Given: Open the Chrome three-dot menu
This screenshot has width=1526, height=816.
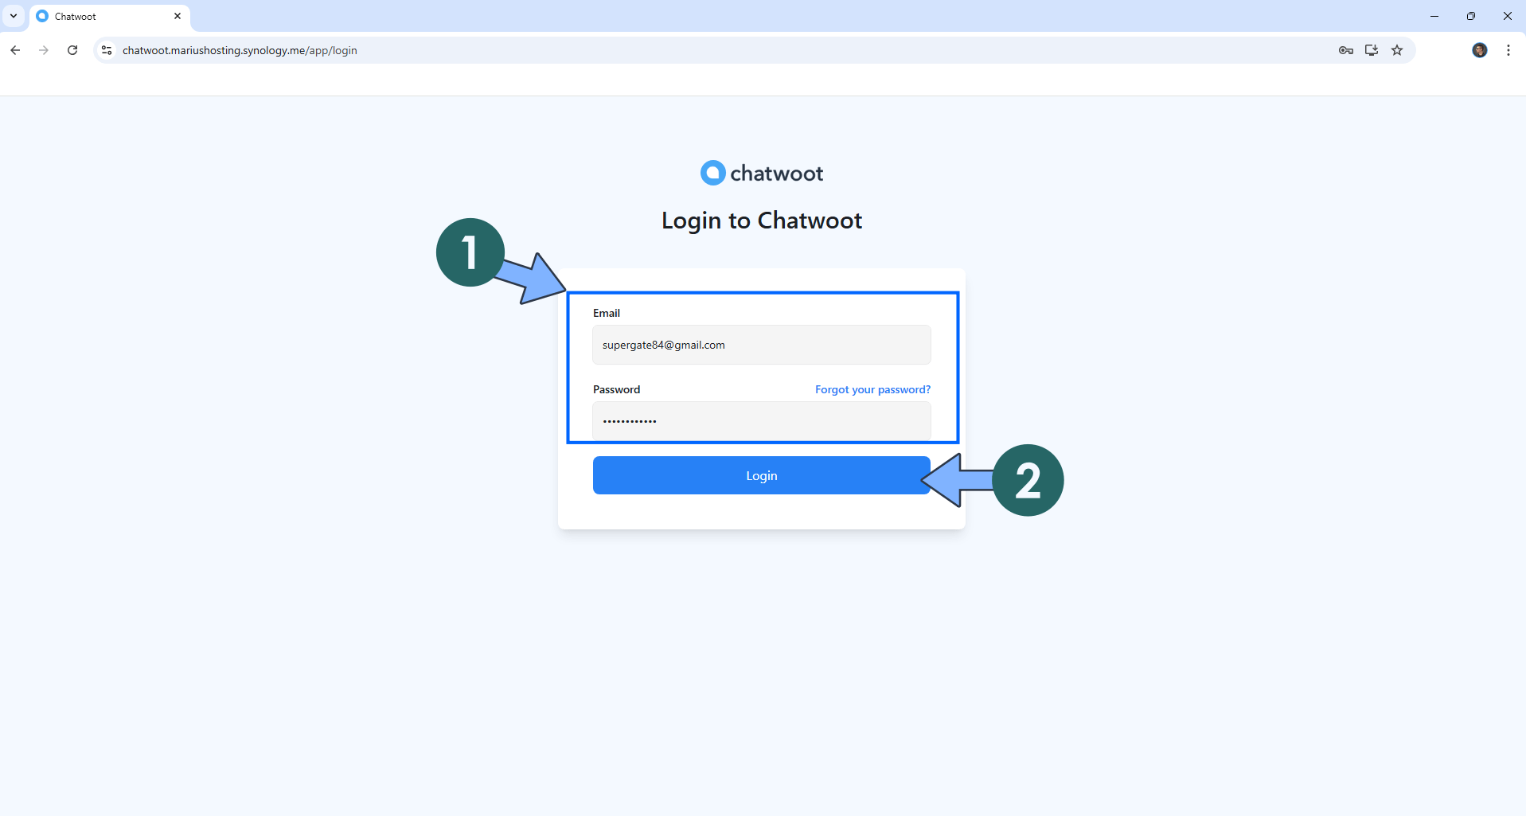Looking at the screenshot, I should pyautogui.click(x=1508, y=50).
